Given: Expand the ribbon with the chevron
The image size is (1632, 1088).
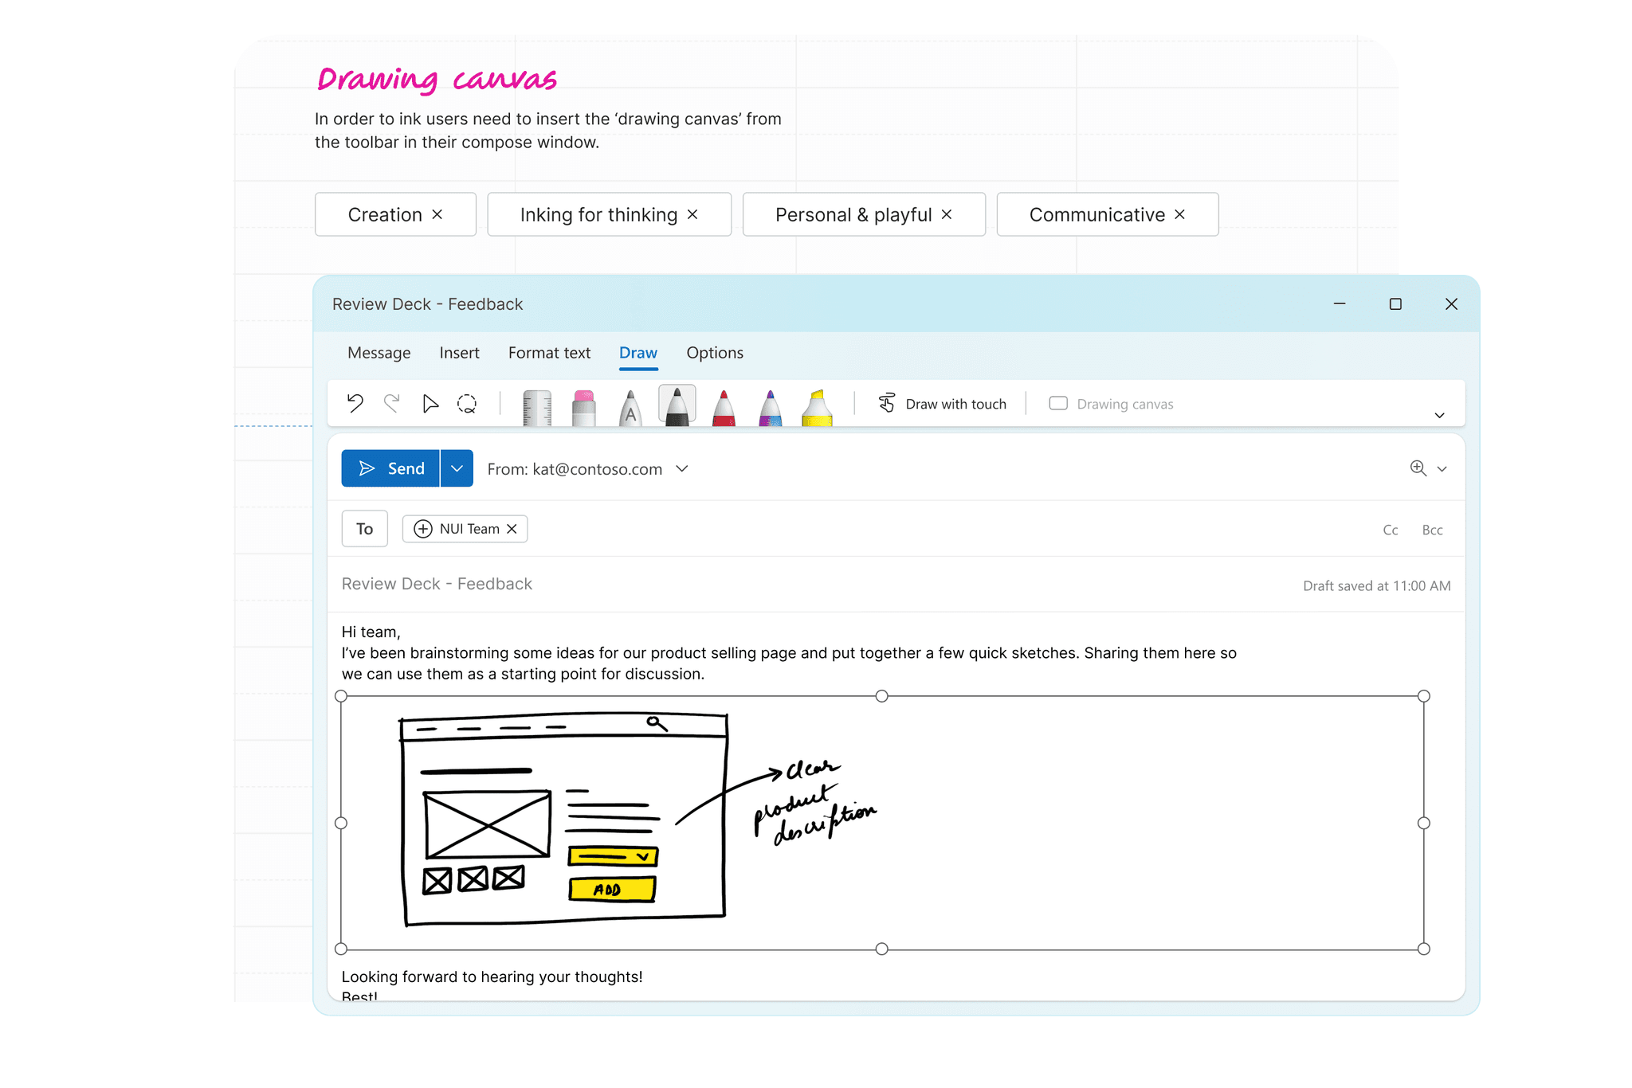Looking at the screenshot, I should (x=1439, y=415).
